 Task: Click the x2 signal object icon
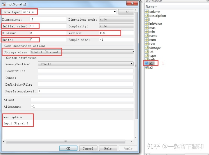pos(147,67)
